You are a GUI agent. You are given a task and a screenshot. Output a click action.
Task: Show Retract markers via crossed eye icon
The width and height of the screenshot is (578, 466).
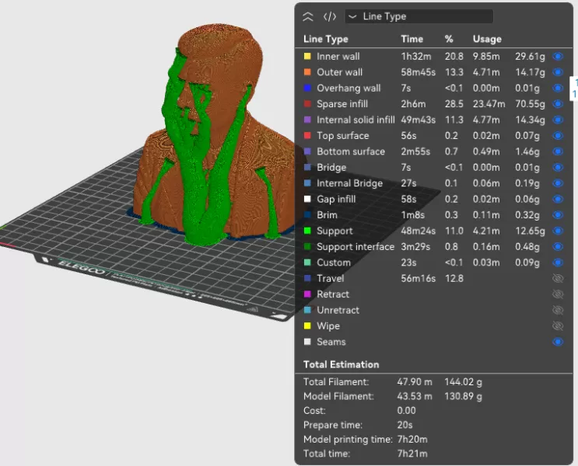coord(558,294)
